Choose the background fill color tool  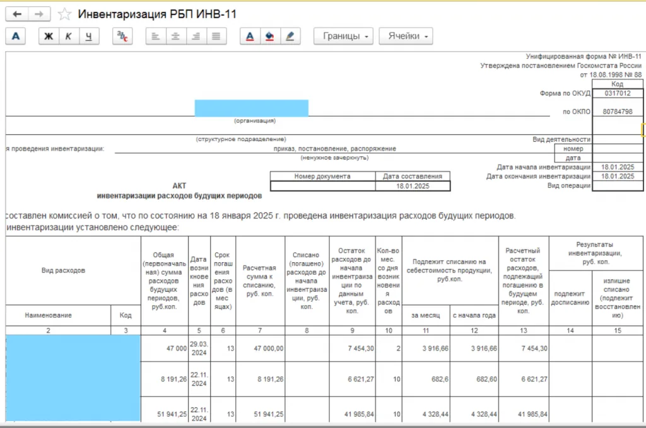[270, 36]
